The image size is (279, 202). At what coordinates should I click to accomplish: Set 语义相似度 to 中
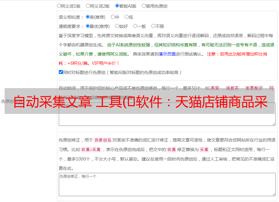point(113,17)
